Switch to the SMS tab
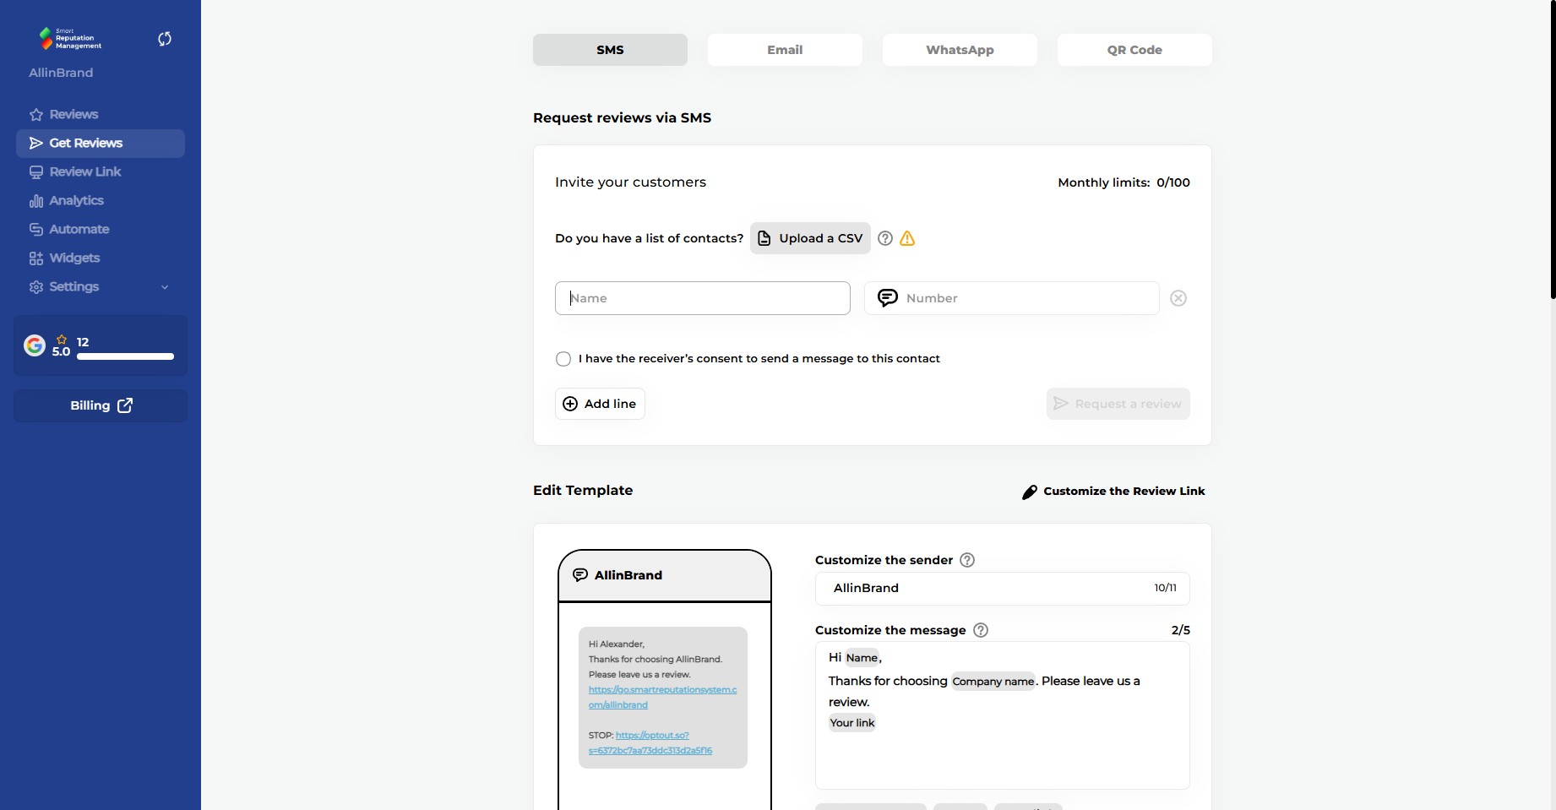 [610, 50]
